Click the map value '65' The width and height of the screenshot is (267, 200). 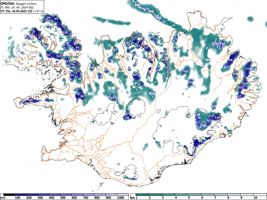(x=146, y=48)
